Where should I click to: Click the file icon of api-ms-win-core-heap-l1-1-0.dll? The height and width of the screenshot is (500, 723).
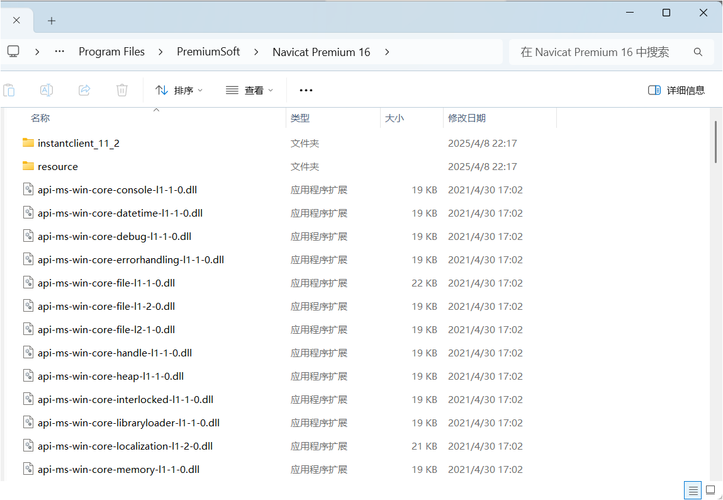click(x=28, y=376)
